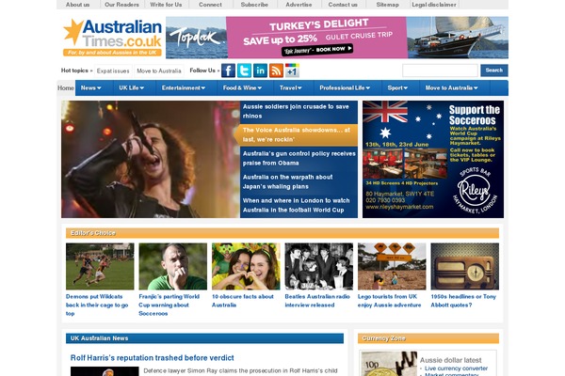The height and width of the screenshot is (376, 565).
Task: Click the Currency Zone section header
Action: coord(428,338)
